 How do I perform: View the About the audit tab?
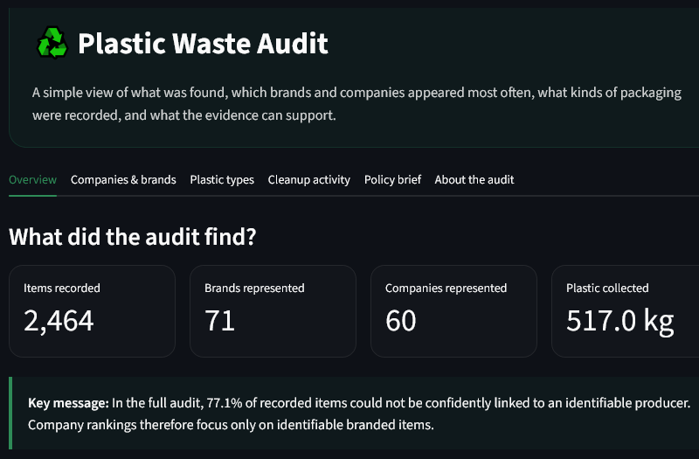point(474,180)
